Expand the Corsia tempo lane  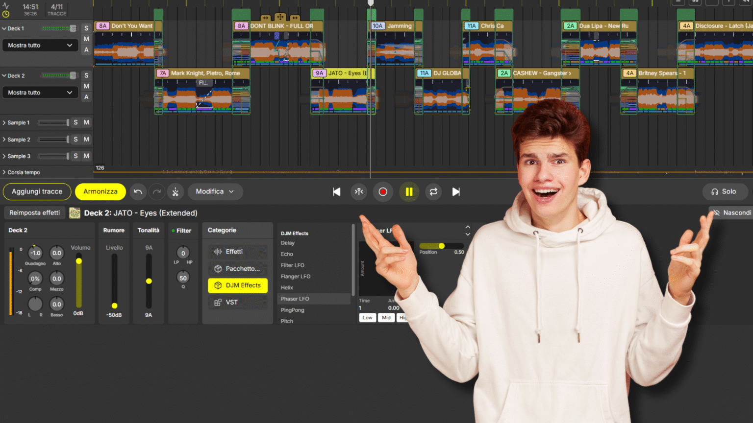pos(4,172)
